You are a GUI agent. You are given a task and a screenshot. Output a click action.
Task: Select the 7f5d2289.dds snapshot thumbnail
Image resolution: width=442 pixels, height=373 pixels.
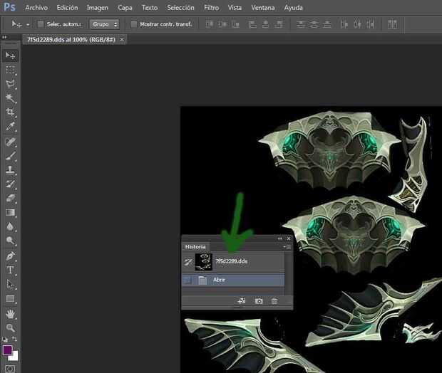click(203, 261)
